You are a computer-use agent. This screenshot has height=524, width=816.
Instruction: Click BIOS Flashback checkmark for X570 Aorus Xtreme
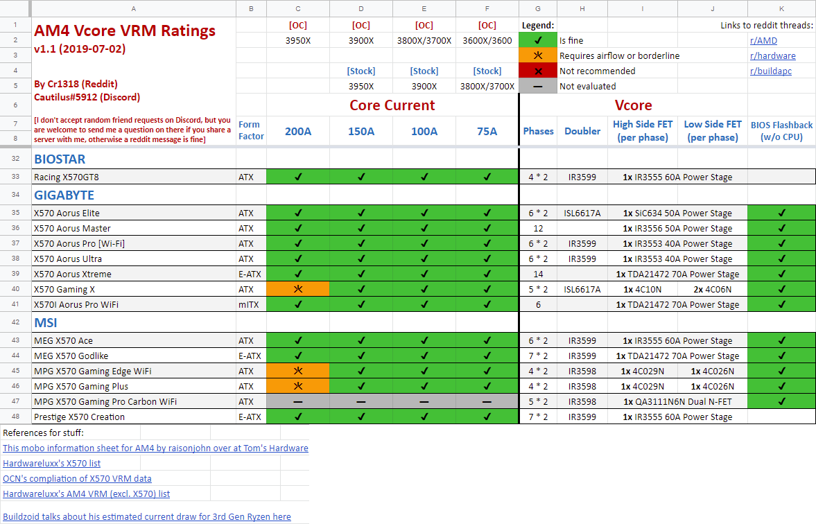coord(781,274)
